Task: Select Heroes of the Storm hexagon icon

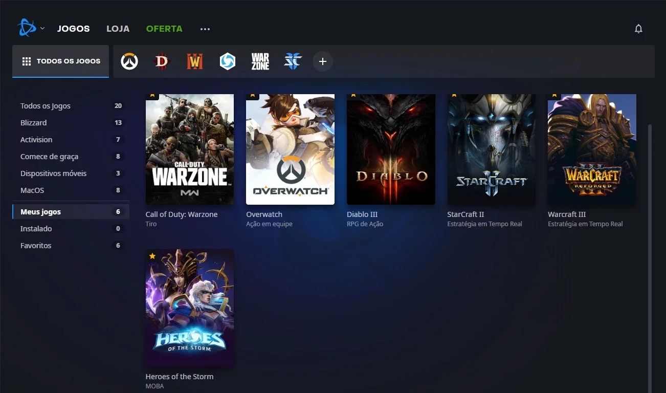Action: 227,61
